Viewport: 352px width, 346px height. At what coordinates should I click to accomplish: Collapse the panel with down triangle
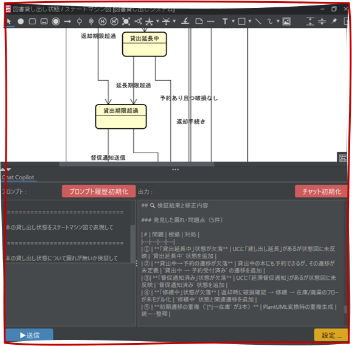click(x=9, y=170)
